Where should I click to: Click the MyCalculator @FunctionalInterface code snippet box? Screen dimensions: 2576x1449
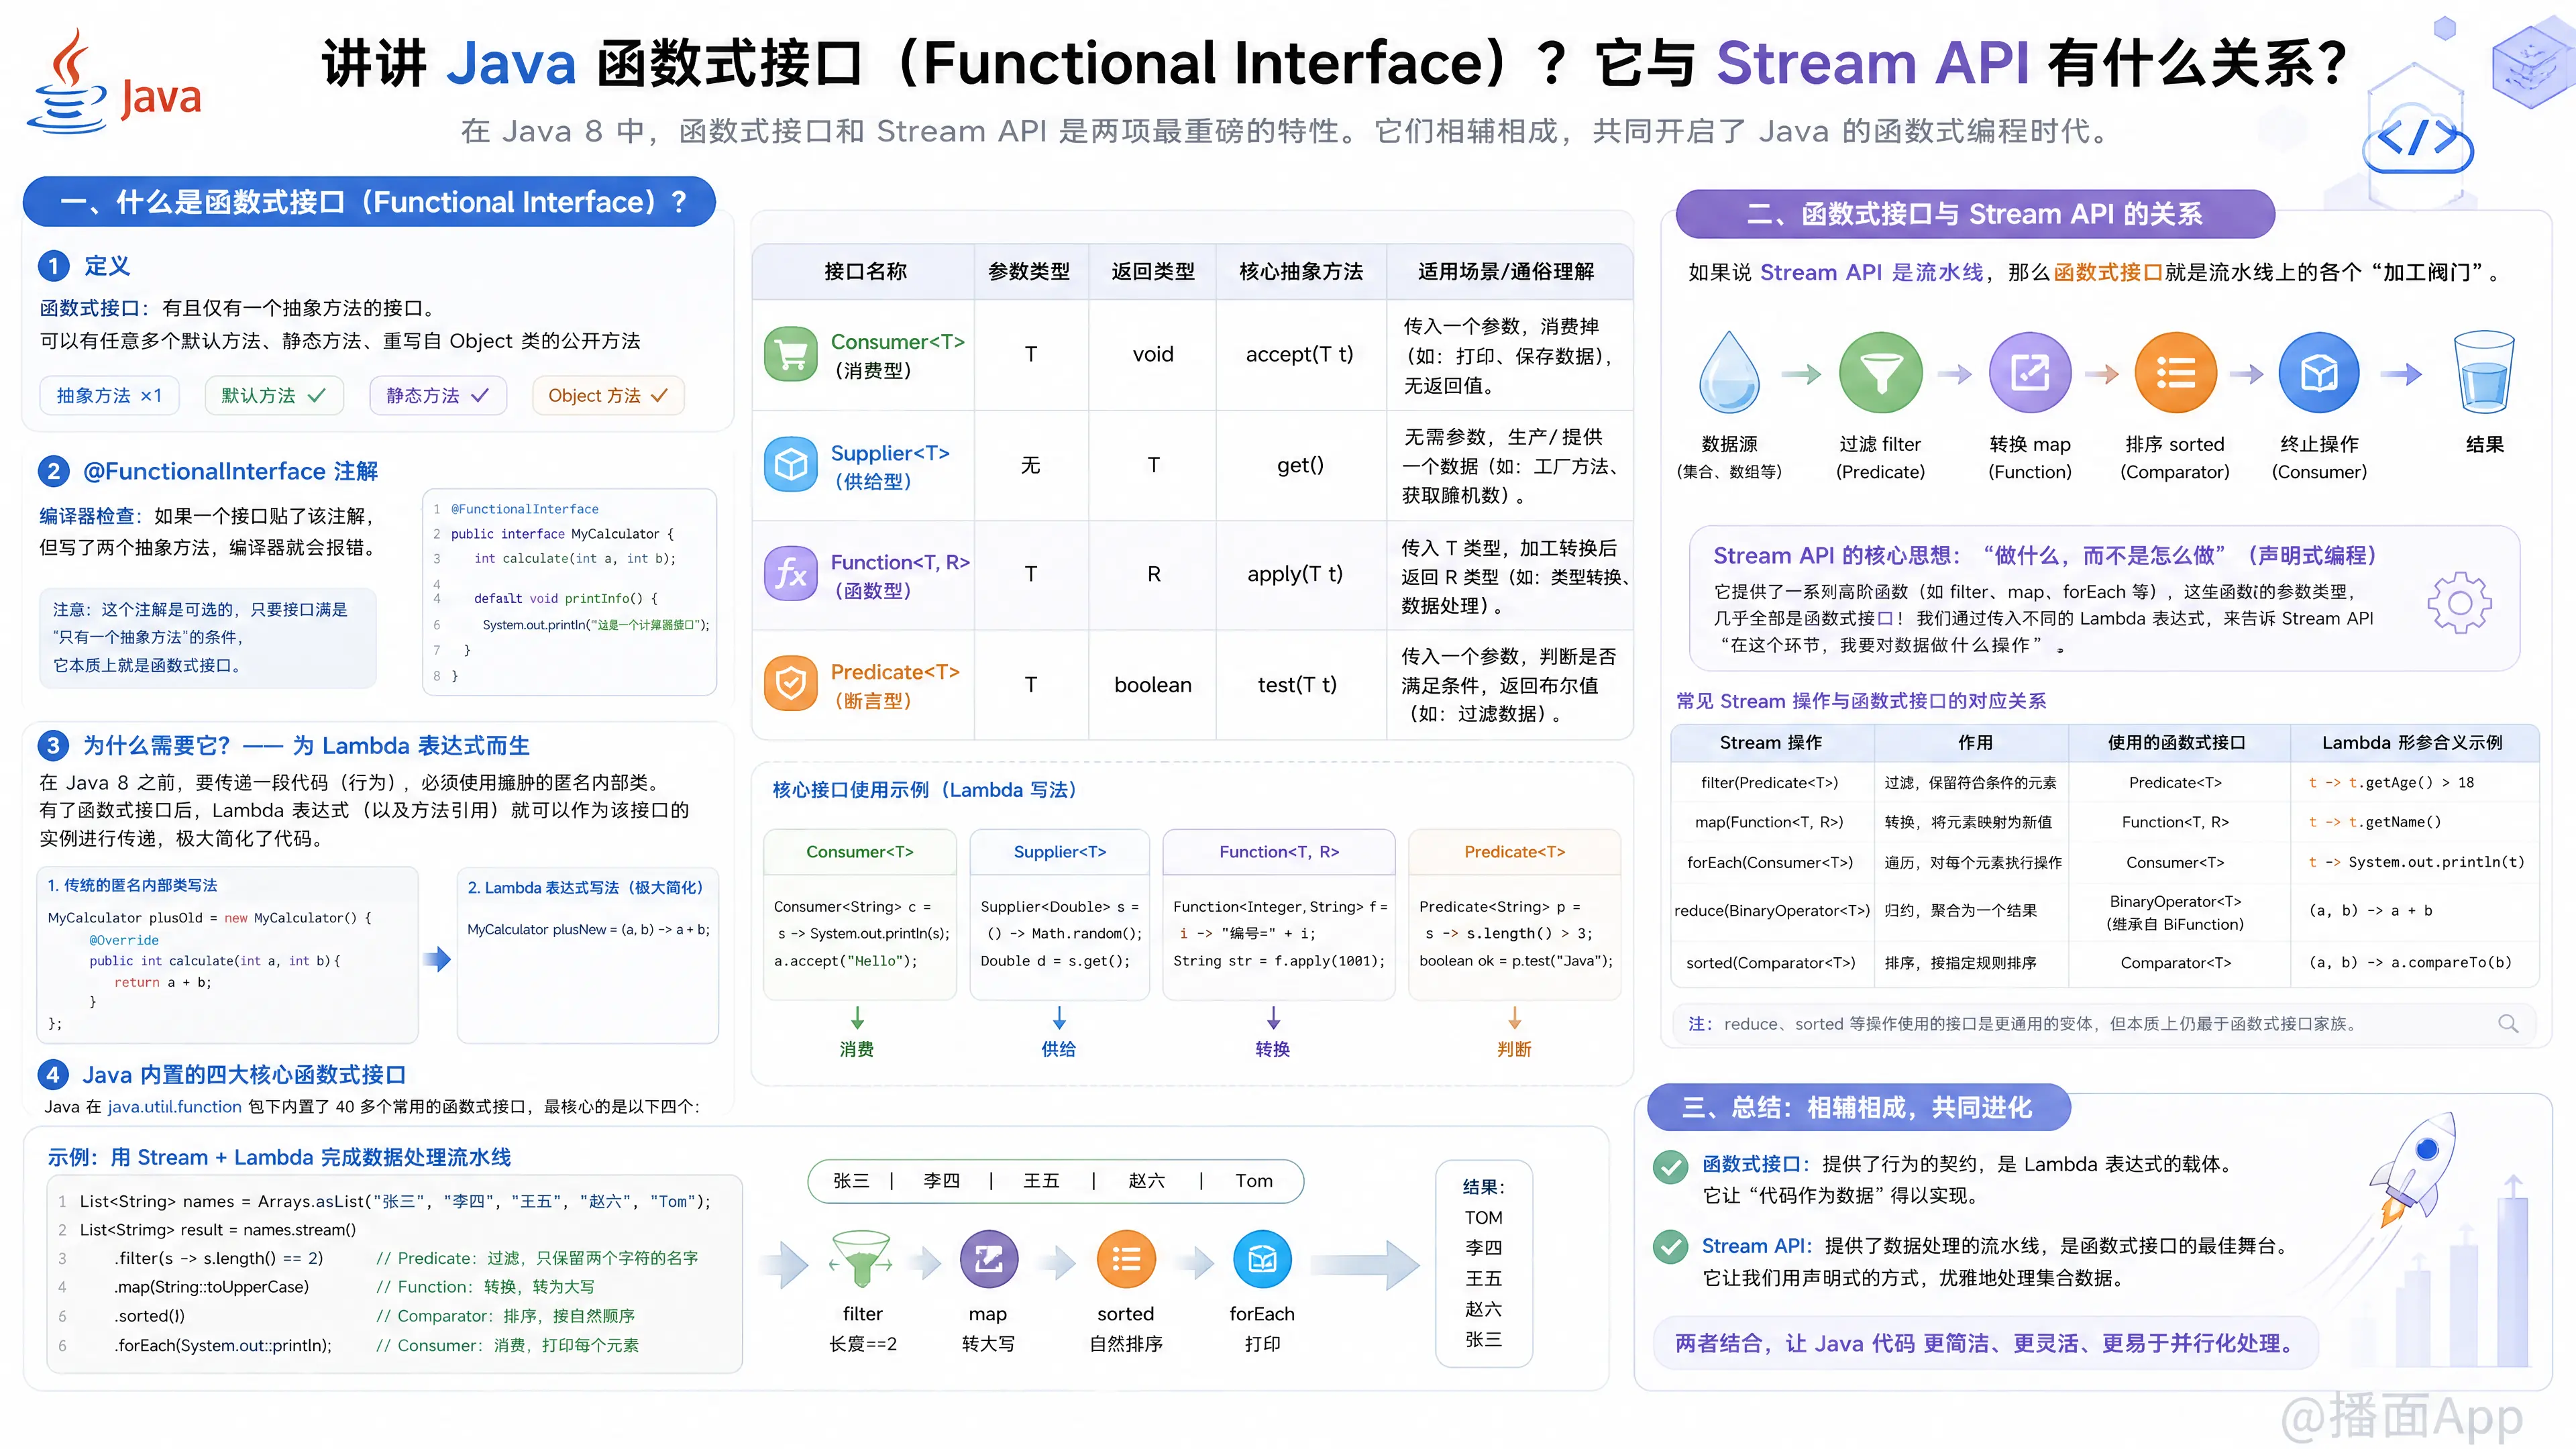click(x=570, y=592)
